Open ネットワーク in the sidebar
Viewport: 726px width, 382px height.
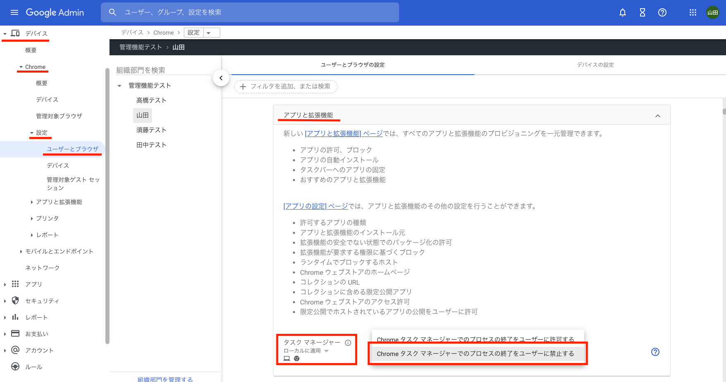click(x=43, y=268)
